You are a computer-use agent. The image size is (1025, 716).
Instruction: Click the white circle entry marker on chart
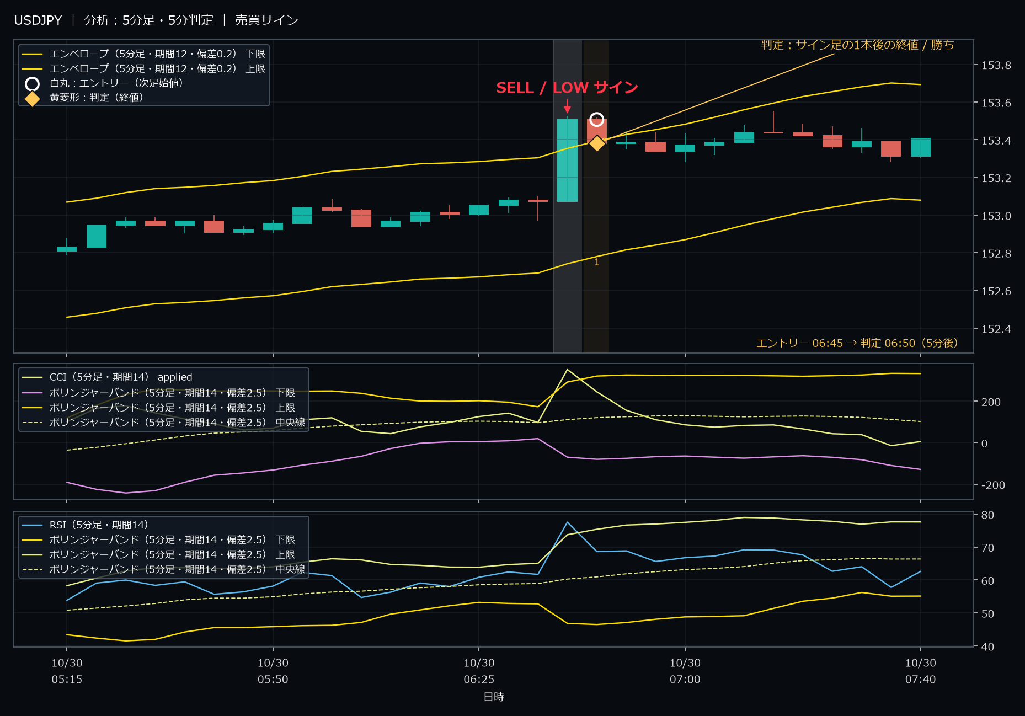(597, 120)
